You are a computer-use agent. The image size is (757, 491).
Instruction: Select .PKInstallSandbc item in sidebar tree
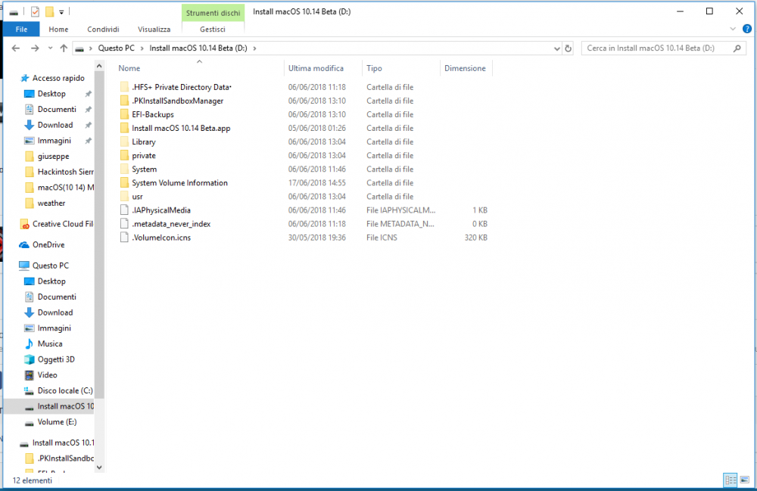point(65,458)
